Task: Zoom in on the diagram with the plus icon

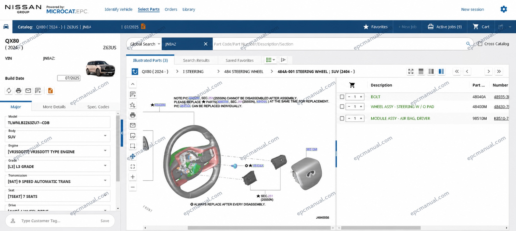Action: (133, 177)
